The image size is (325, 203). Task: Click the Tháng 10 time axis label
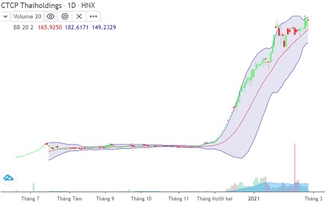141,199
